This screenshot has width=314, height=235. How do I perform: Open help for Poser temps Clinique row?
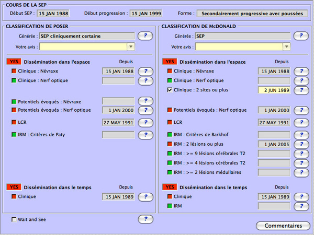point(145,197)
